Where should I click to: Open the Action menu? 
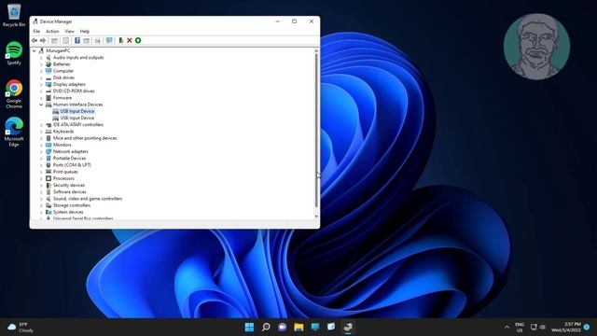52,31
